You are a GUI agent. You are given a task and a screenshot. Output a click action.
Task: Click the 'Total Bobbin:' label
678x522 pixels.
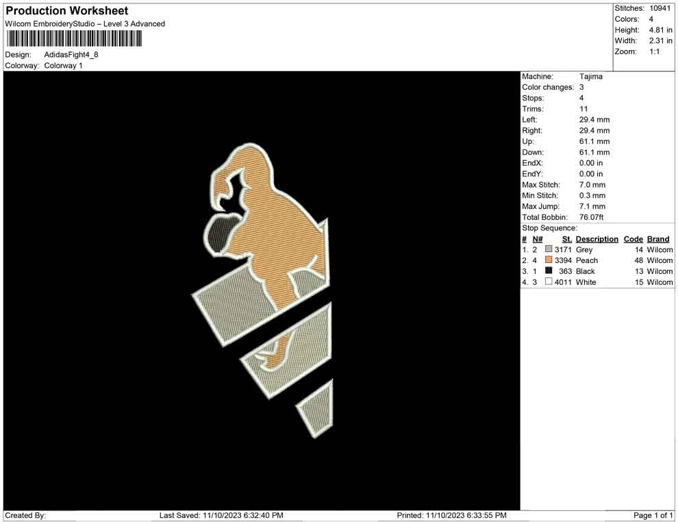545,217
